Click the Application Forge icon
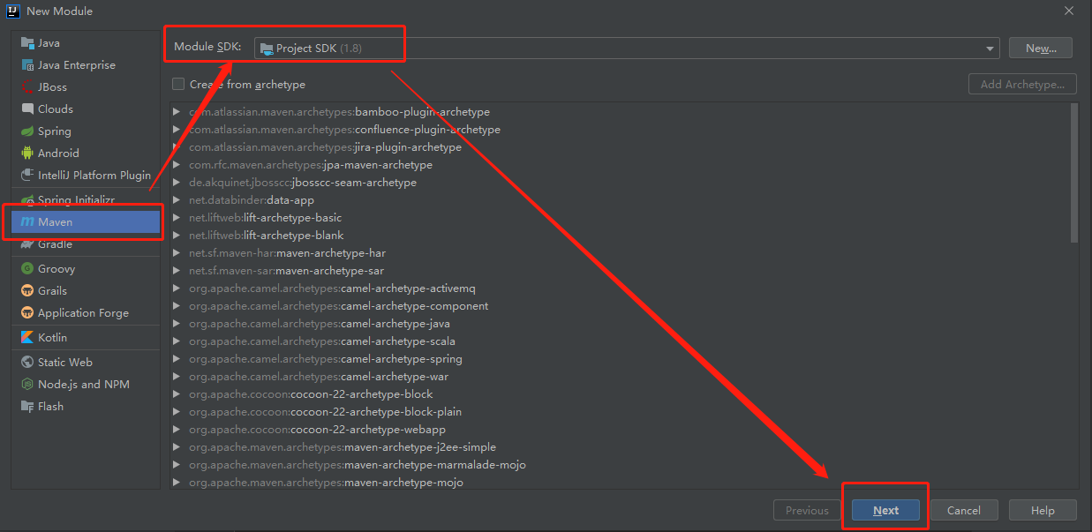Screen dimensions: 1092x532 pyautogui.click(x=27, y=312)
